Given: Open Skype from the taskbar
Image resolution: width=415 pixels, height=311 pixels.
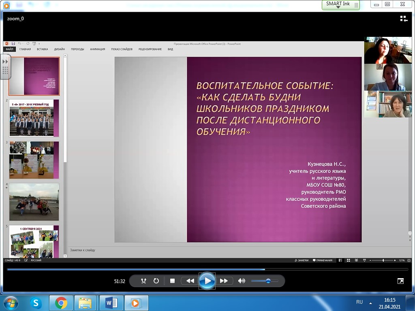Looking at the screenshot, I should 36,302.
